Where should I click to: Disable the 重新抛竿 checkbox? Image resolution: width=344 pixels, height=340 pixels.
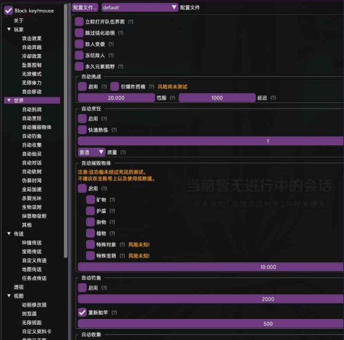pyautogui.click(x=82, y=312)
